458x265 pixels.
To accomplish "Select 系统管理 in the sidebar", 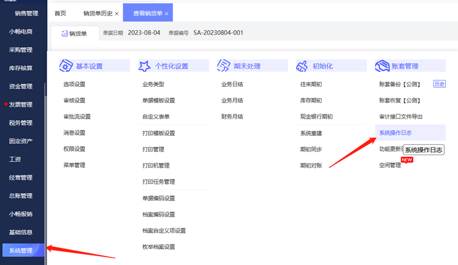I will 23,251.
